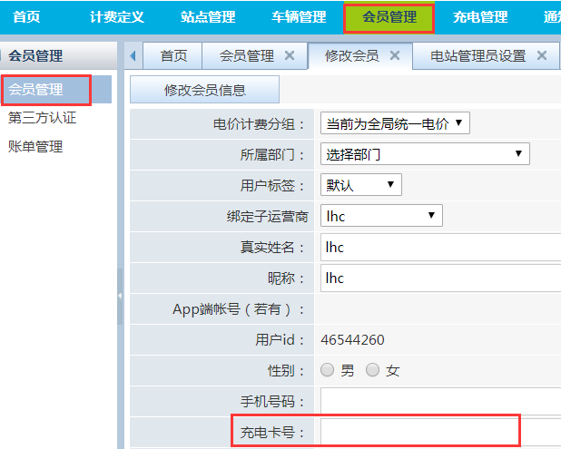Open the 会员管理 top navigation menu

389,17
